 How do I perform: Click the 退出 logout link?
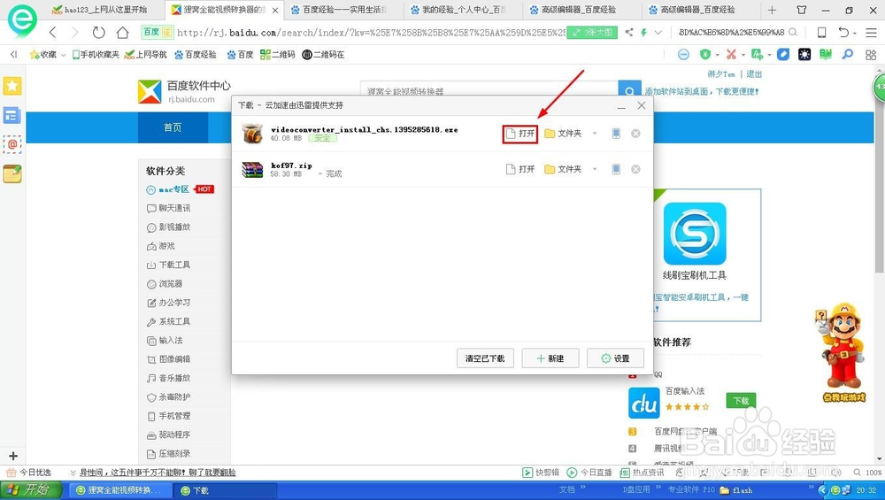click(x=754, y=74)
